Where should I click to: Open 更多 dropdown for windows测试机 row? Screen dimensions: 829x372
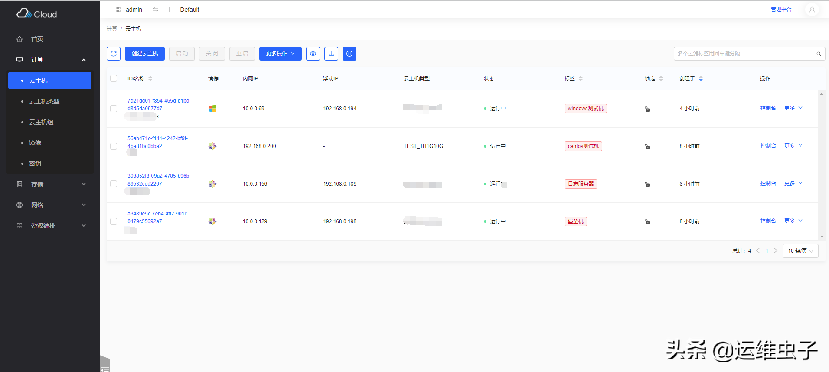pyautogui.click(x=793, y=108)
